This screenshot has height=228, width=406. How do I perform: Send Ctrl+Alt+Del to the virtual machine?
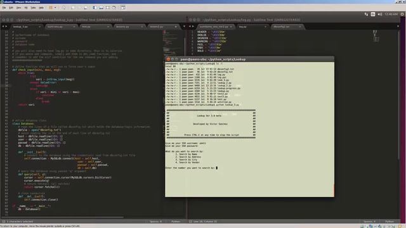(63, 8)
